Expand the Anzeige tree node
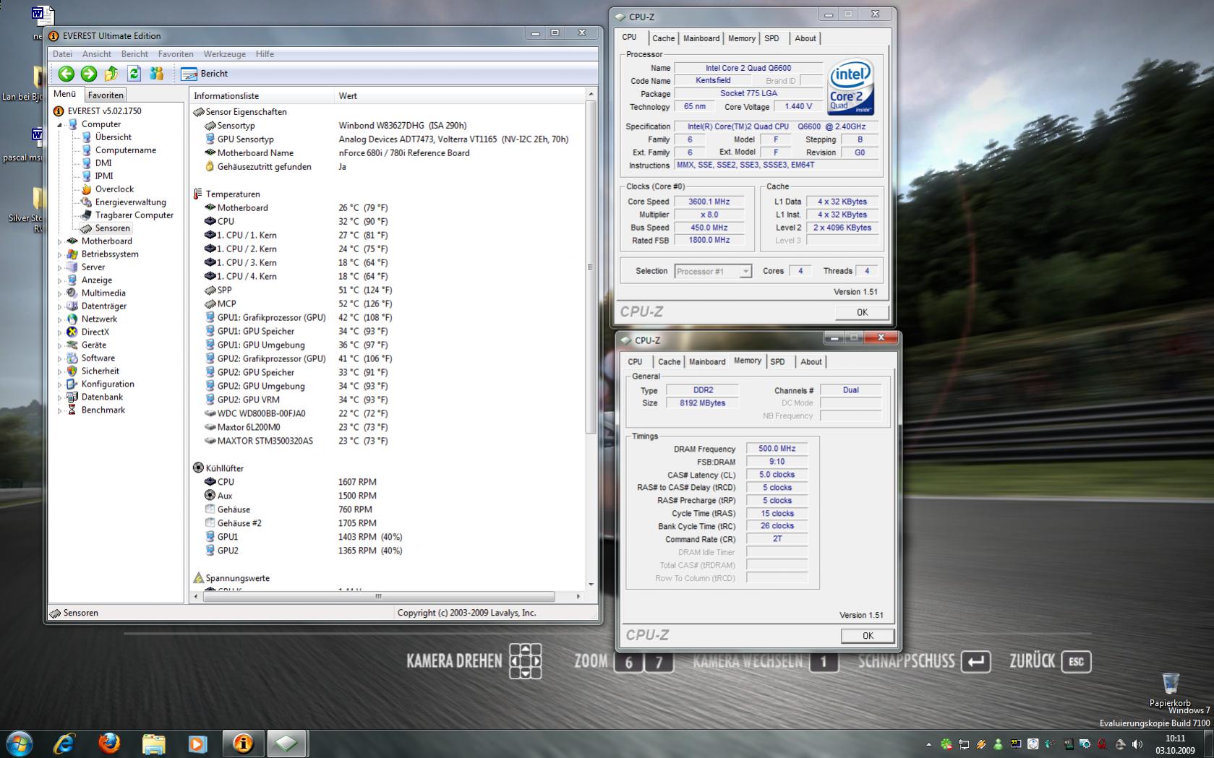Image resolution: width=1214 pixels, height=758 pixels. (60, 280)
